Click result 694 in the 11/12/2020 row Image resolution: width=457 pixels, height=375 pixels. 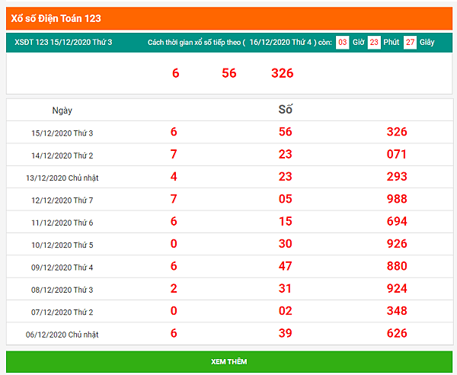click(x=397, y=221)
